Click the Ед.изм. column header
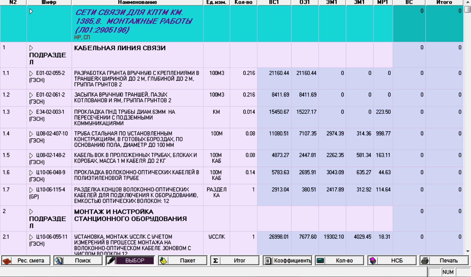 [216, 2]
